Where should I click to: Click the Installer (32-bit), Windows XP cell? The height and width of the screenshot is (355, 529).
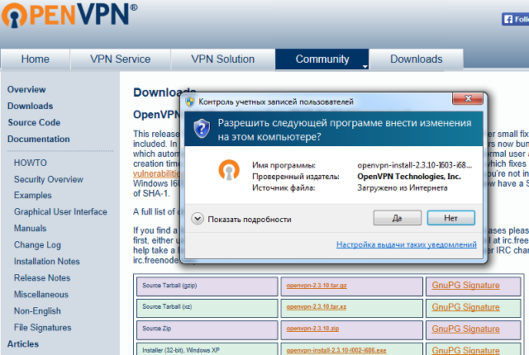(207, 349)
